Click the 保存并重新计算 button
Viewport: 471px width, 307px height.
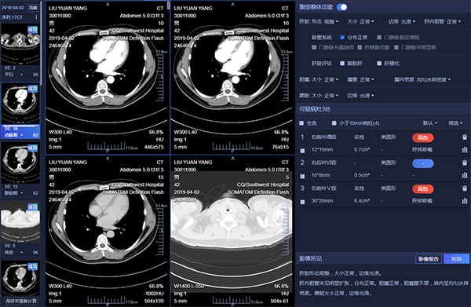point(21,301)
